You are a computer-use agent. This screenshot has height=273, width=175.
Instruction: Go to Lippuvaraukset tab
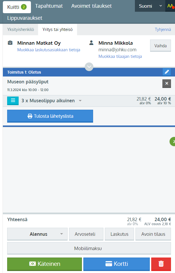(x=25, y=18)
